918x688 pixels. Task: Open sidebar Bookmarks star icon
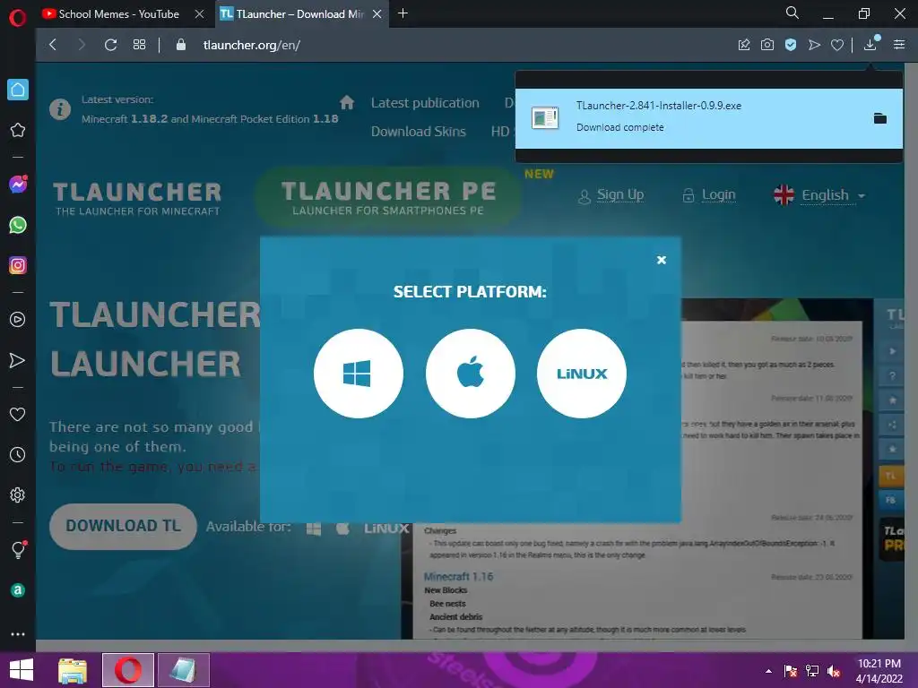point(18,130)
